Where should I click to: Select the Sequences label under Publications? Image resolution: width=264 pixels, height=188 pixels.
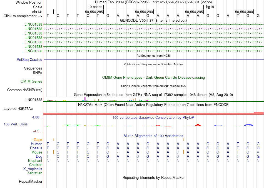(33, 68)
